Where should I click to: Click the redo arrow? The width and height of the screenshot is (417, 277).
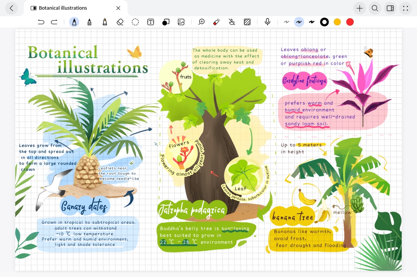point(54,22)
